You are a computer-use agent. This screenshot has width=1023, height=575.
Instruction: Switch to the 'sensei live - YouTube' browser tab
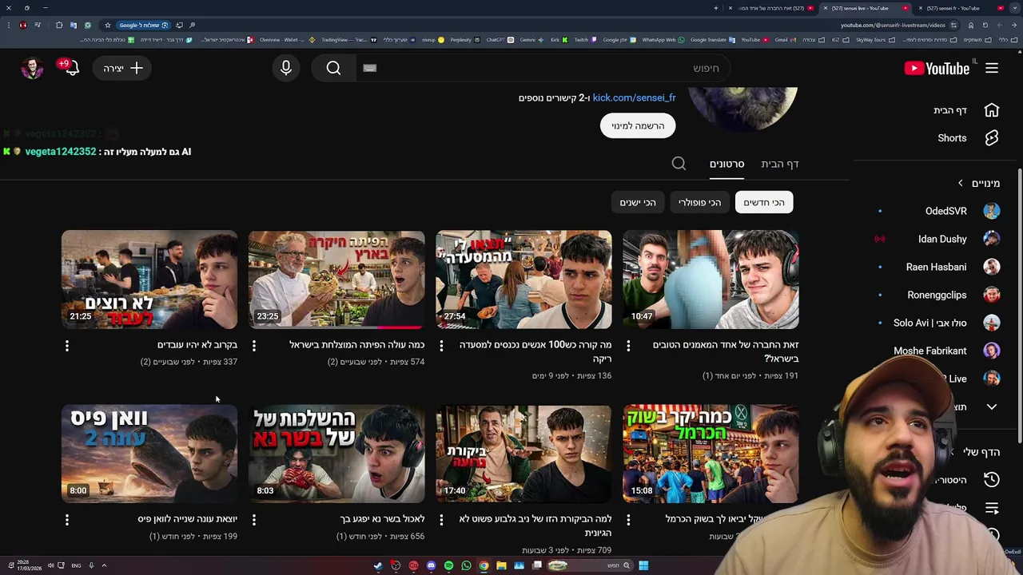[x=866, y=8]
